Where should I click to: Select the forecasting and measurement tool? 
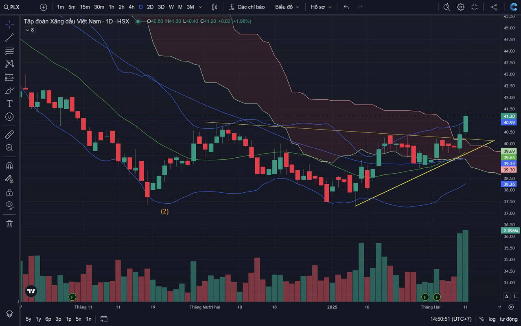tap(9, 77)
